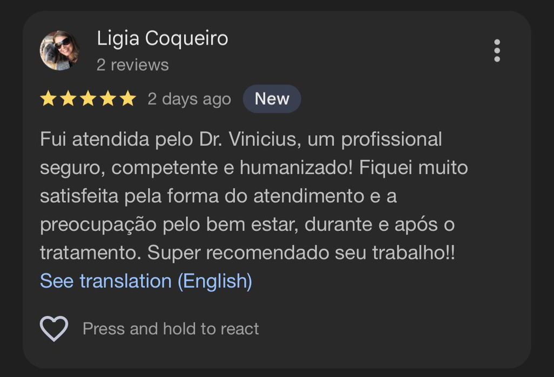Click the fourth yellow rating star
The image size is (554, 377).
pos(108,99)
